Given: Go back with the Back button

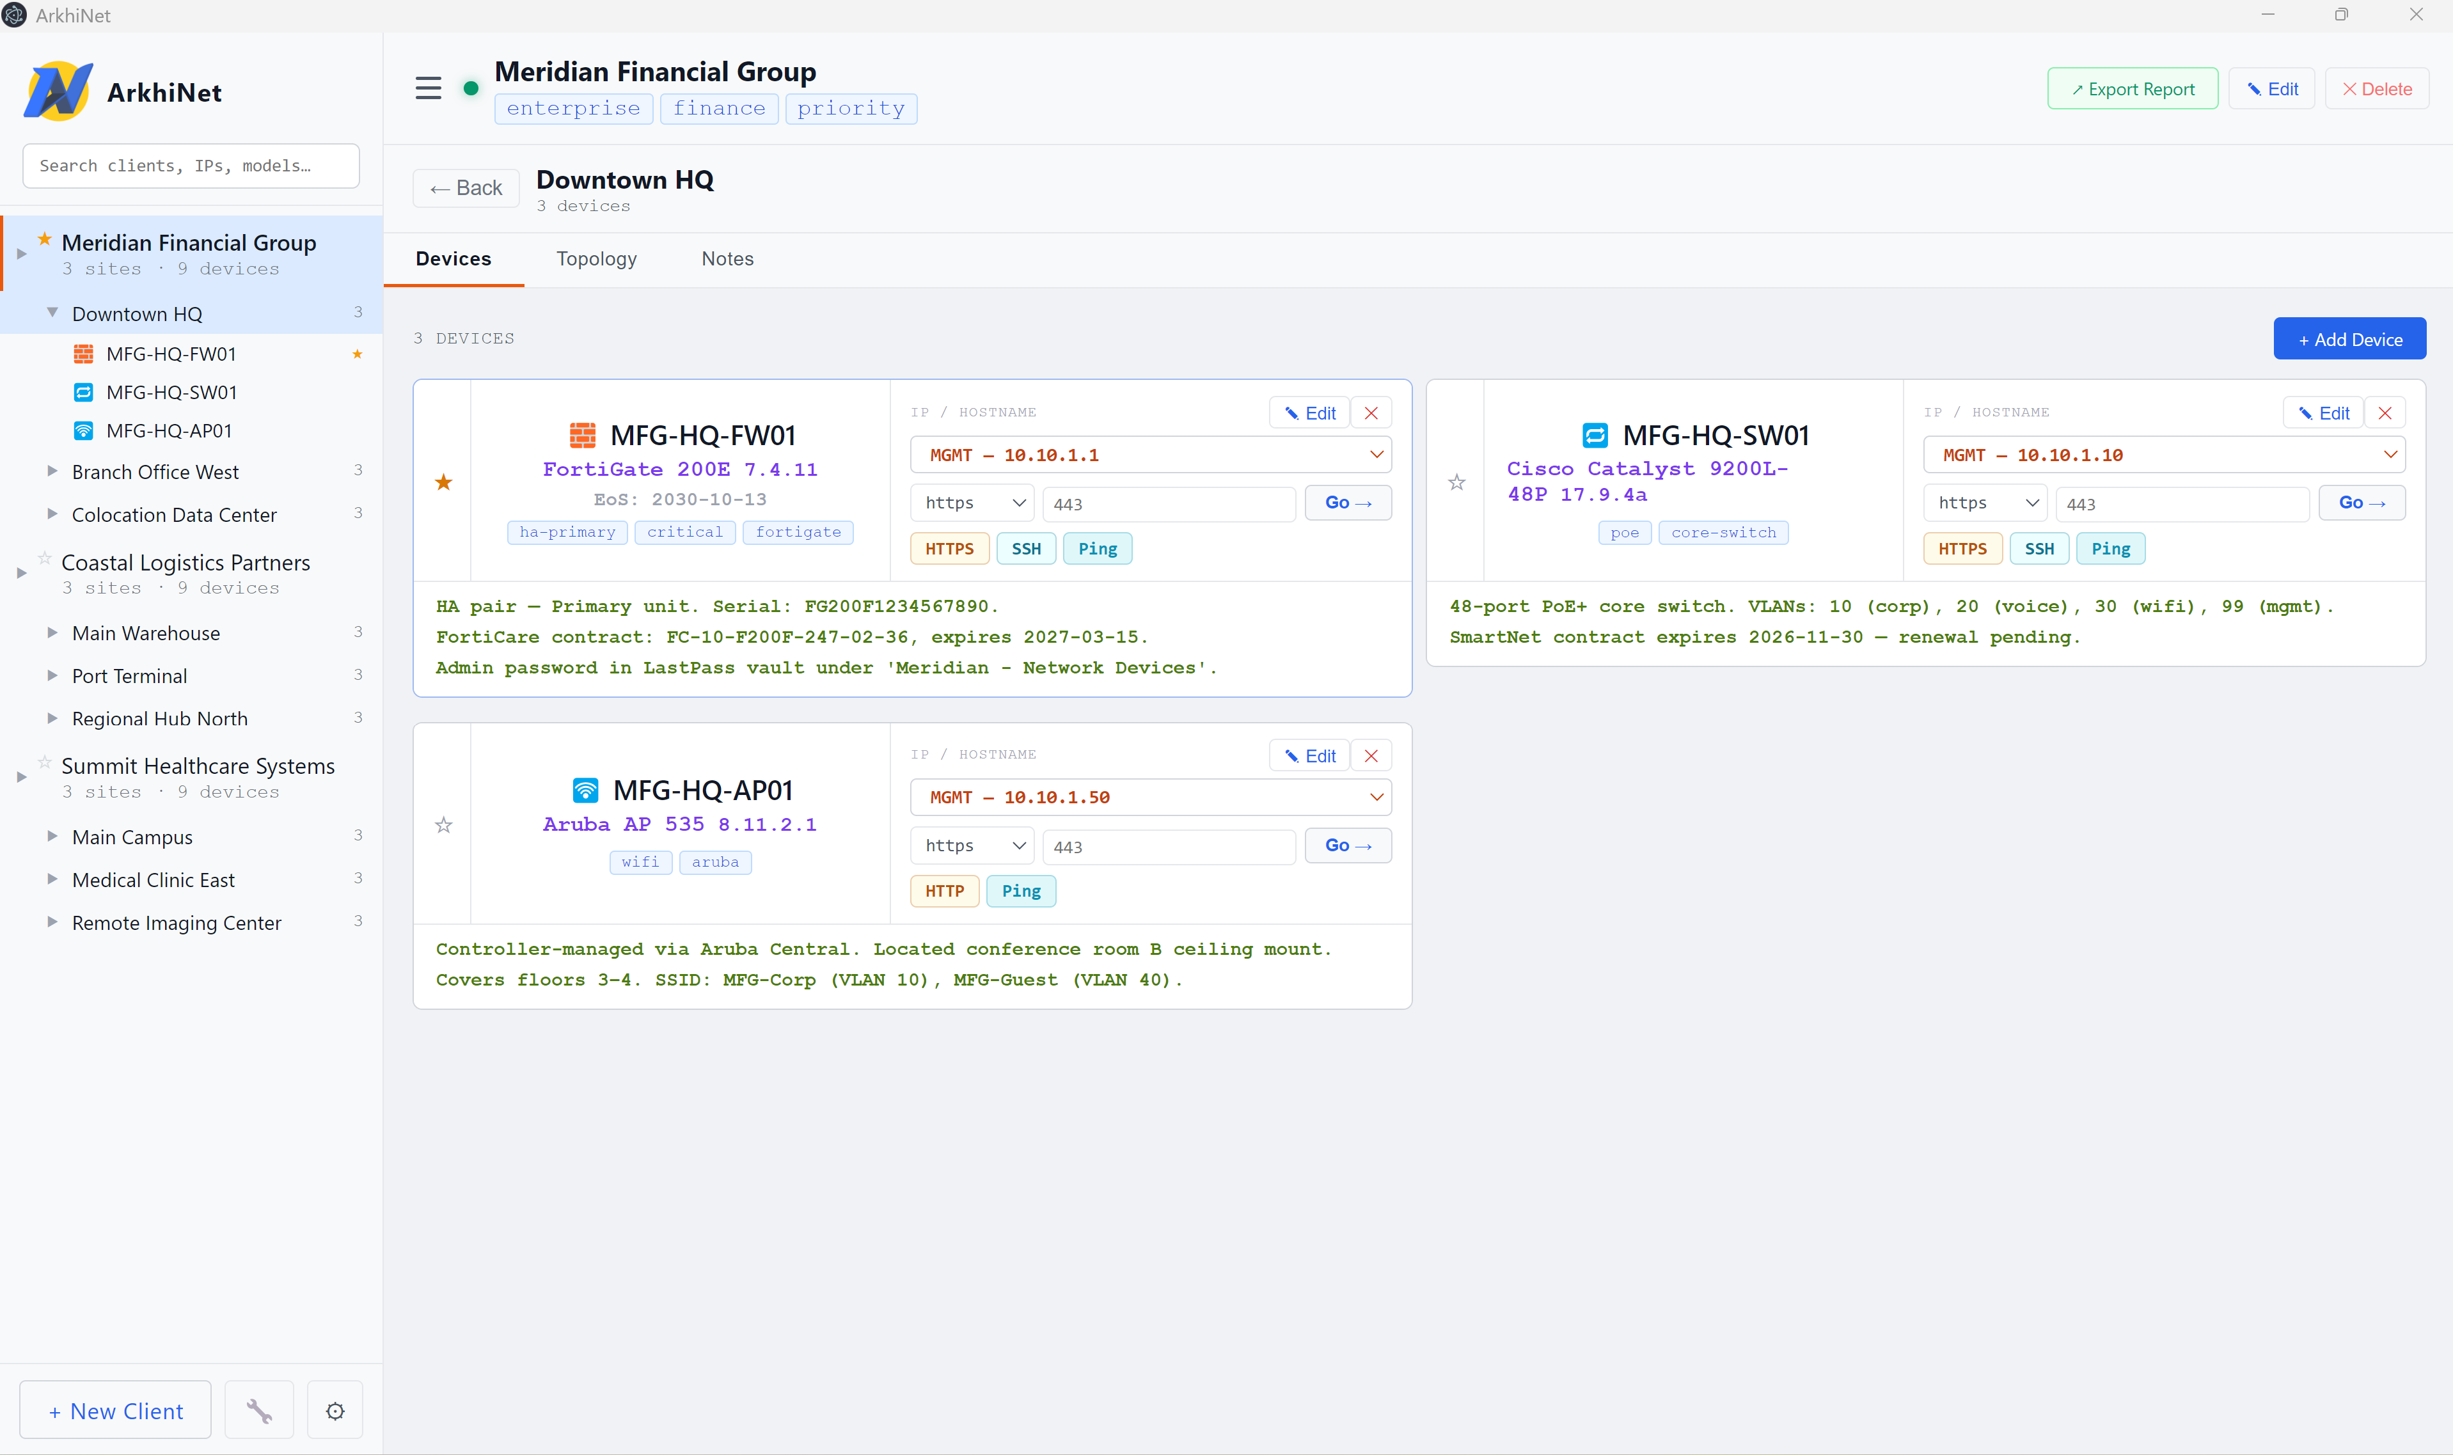Looking at the screenshot, I should [466, 188].
